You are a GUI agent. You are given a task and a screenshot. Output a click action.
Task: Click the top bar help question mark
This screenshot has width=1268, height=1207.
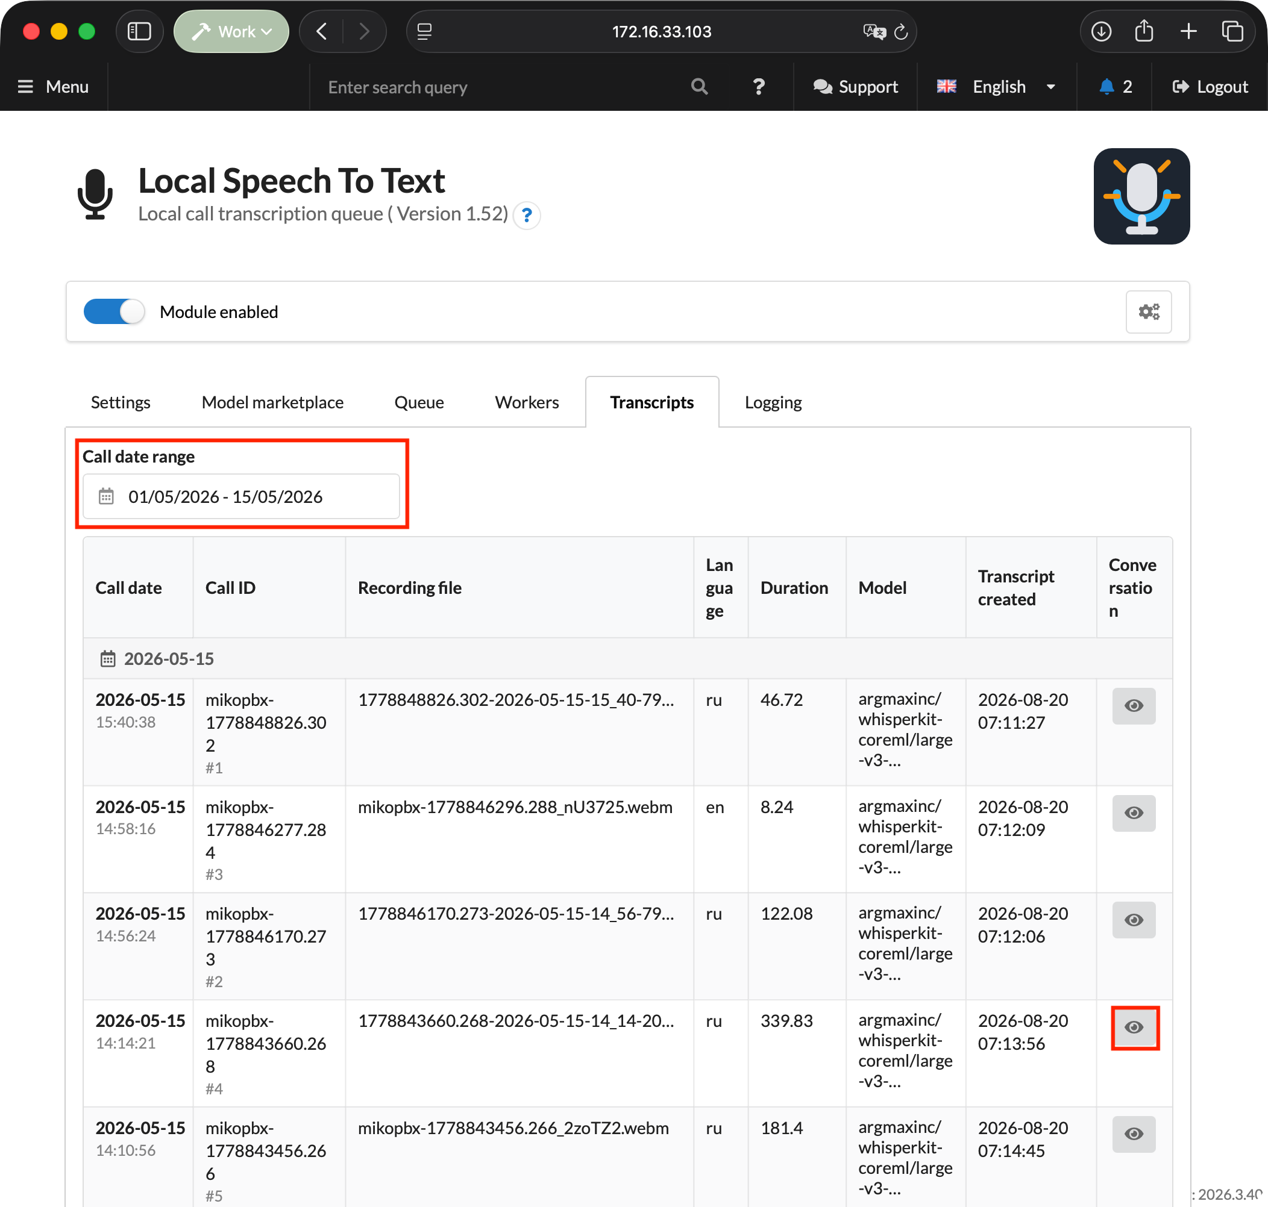tap(759, 87)
